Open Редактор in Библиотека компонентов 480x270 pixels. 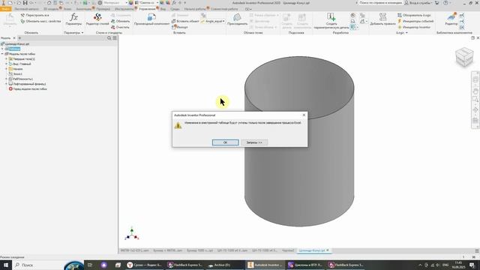451,19
